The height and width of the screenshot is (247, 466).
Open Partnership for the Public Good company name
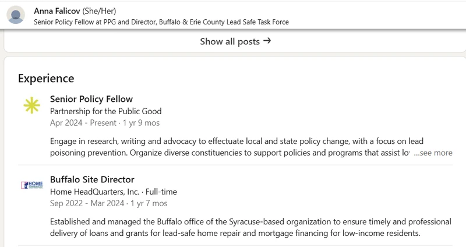click(x=106, y=111)
